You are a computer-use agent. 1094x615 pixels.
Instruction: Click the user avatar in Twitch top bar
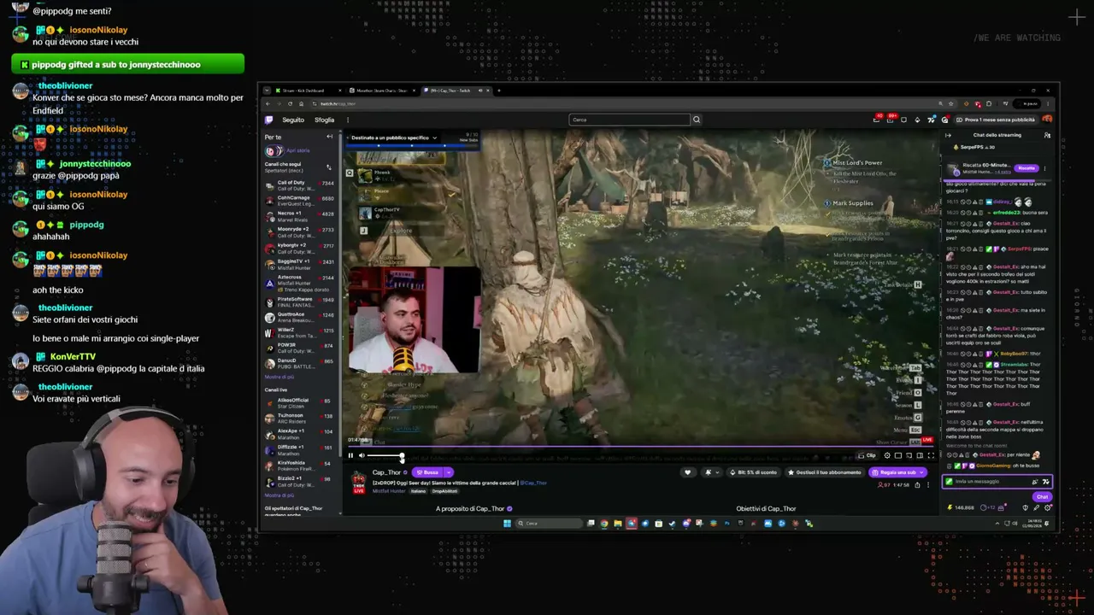pos(1047,120)
